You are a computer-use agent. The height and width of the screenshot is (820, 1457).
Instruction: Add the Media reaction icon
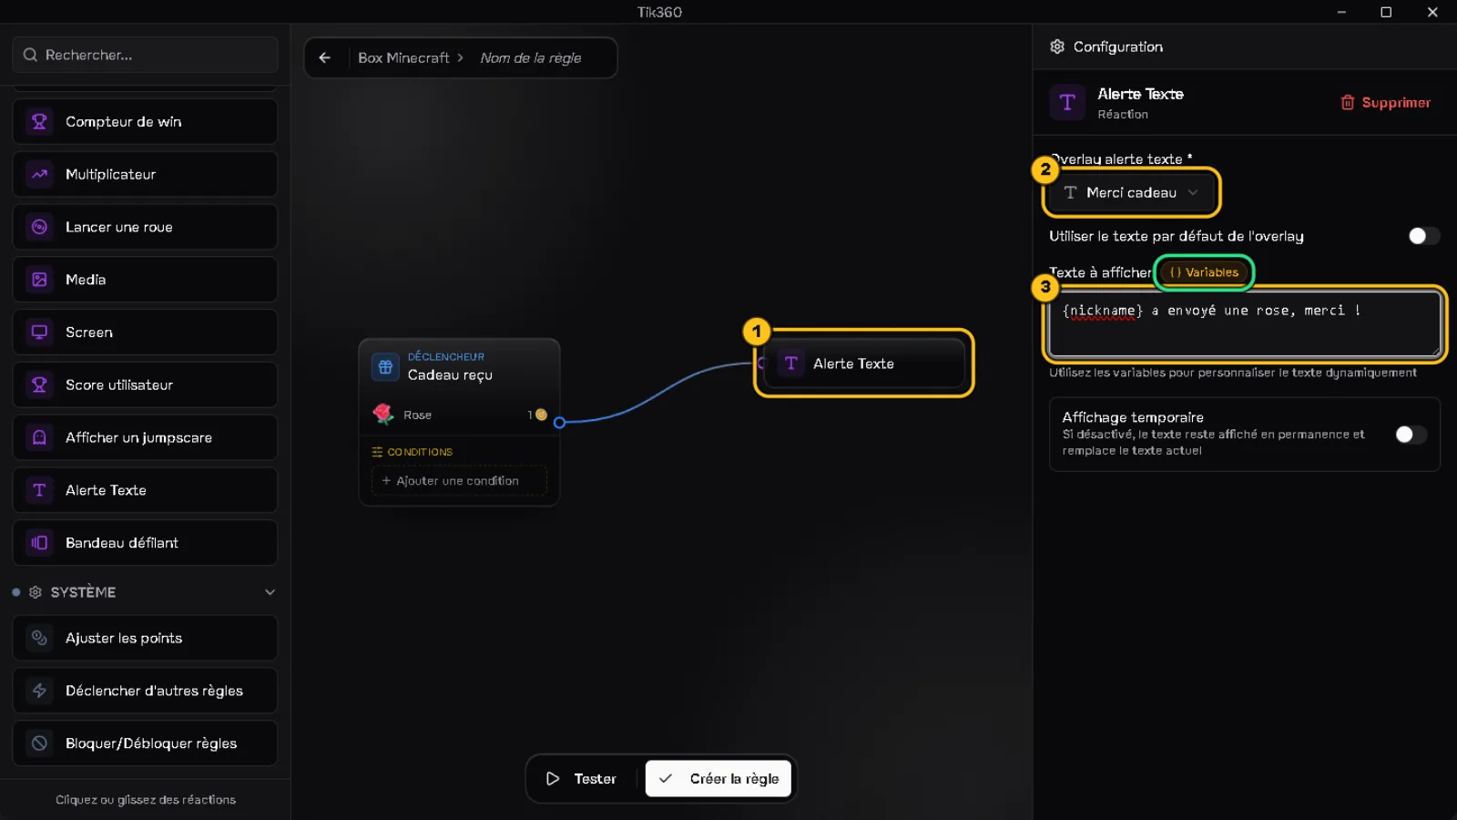(39, 280)
